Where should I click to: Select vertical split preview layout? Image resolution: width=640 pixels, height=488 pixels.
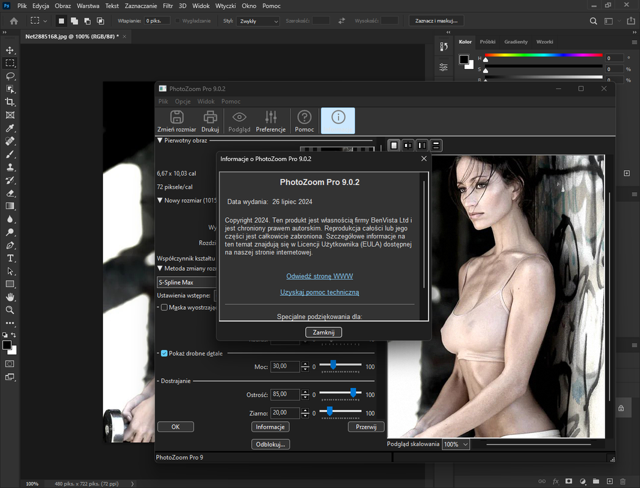click(x=422, y=145)
